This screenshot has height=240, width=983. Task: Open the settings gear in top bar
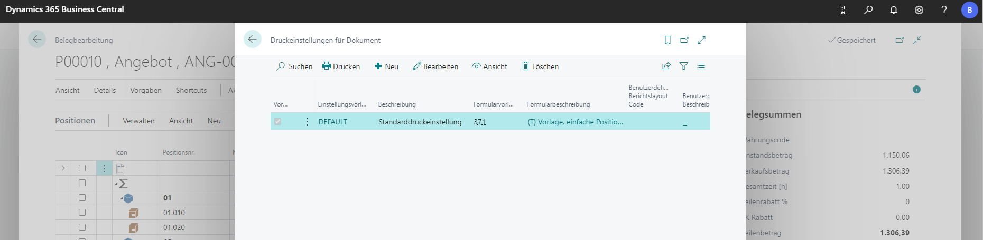coord(919,10)
